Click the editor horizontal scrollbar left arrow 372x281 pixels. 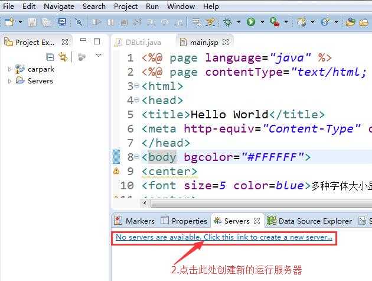pyautogui.click(x=145, y=204)
